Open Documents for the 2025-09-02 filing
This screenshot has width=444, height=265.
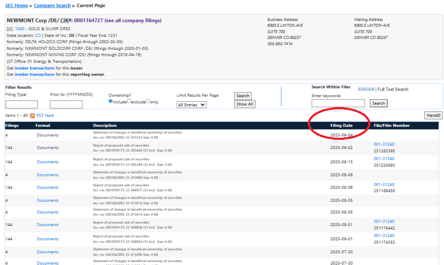[x=48, y=148]
